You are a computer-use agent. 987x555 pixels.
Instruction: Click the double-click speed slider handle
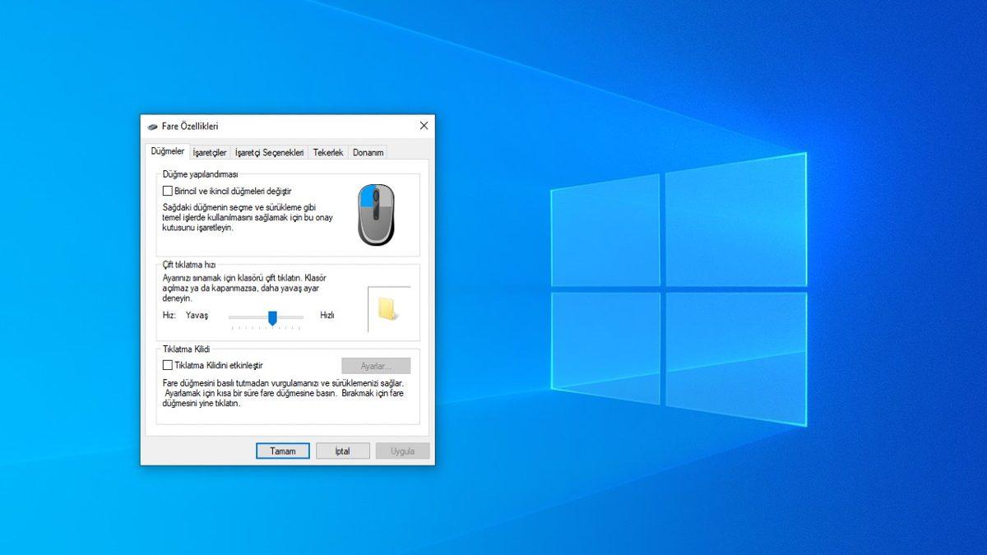point(273,318)
